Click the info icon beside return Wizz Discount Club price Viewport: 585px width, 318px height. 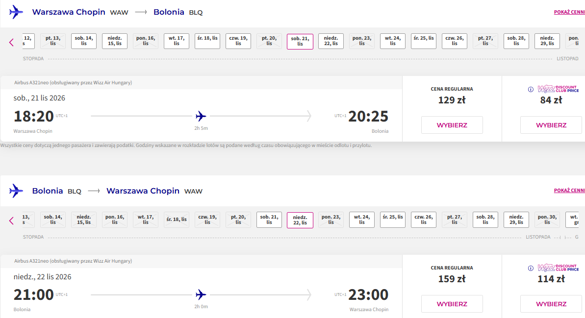click(531, 269)
